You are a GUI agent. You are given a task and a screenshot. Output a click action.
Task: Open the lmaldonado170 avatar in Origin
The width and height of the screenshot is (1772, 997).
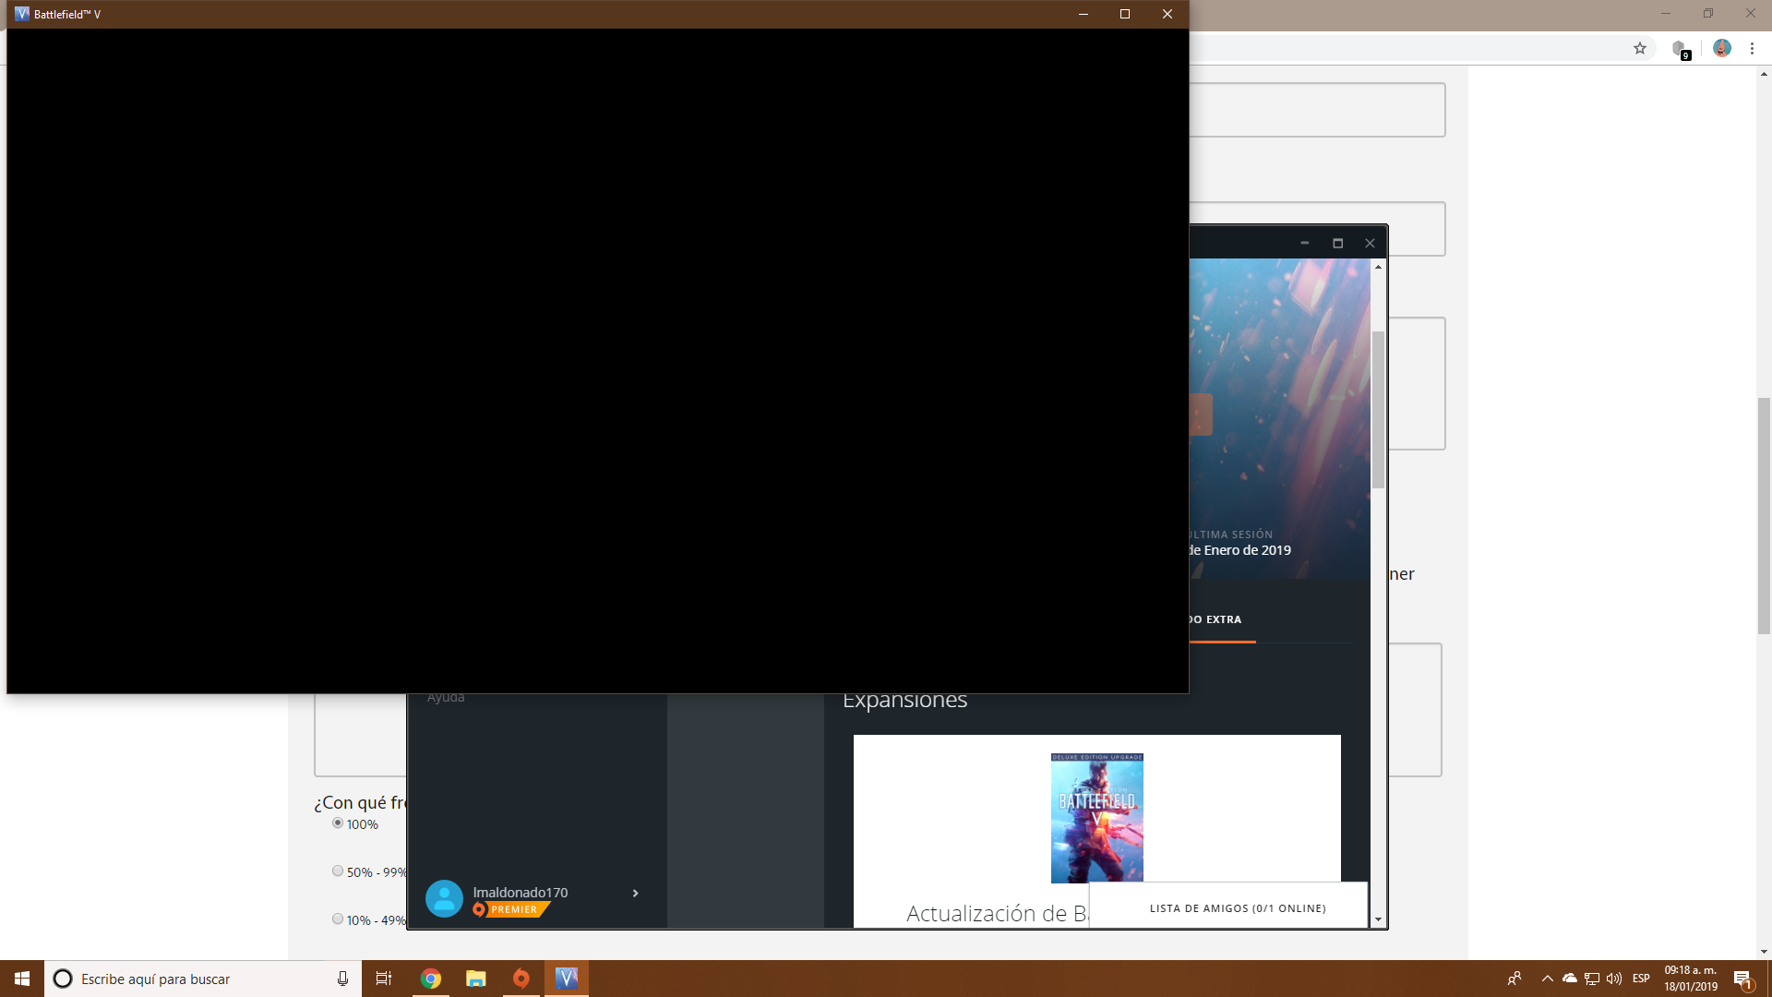[x=444, y=898]
